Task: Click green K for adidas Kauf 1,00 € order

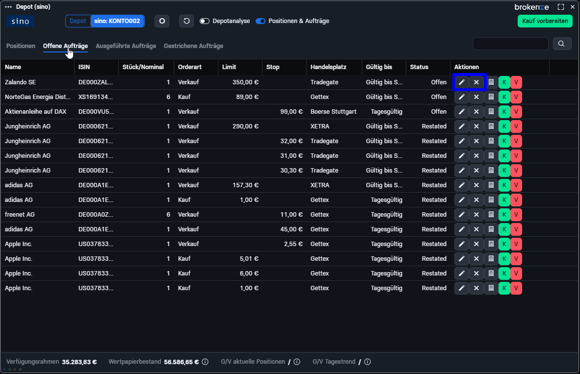Action: [x=504, y=200]
